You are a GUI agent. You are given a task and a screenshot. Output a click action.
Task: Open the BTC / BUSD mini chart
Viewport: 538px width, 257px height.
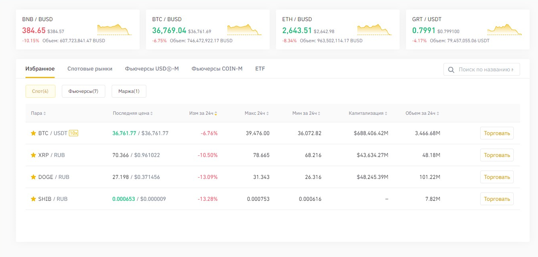(x=244, y=30)
